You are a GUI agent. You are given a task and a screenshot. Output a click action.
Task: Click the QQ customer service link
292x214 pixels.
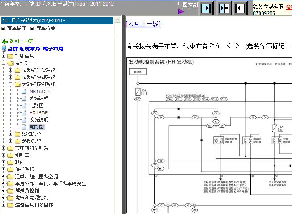289,7
